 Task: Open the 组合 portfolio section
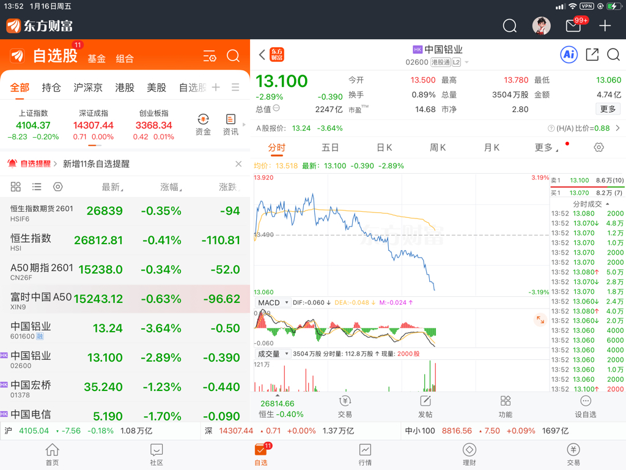click(125, 59)
